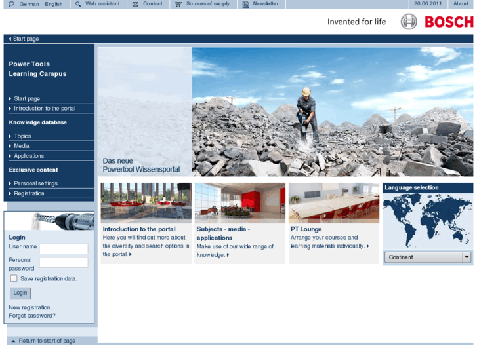The height and width of the screenshot is (357, 477).
Task: Open the Contact page
Action: click(152, 4)
